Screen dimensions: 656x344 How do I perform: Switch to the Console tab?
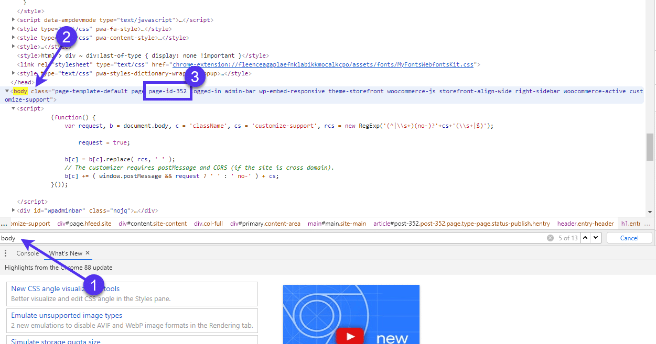click(x=27, y=252)
